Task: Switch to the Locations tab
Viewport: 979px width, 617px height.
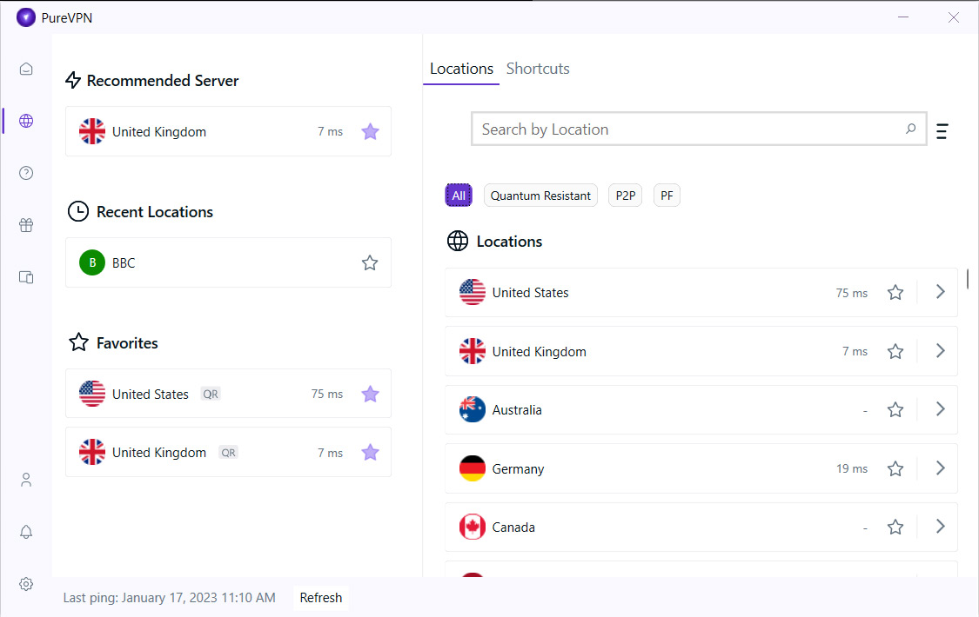Action: [x=461, y=69]
